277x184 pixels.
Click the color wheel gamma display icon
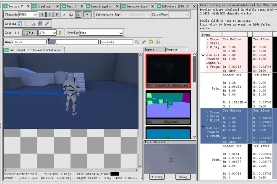(x=71, y=15)
